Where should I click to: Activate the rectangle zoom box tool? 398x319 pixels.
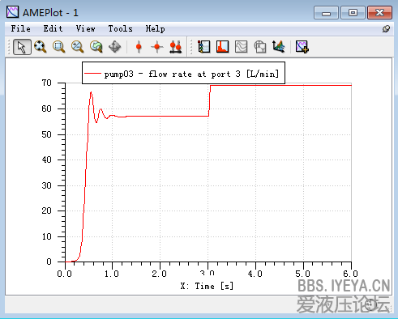(58, 47)
